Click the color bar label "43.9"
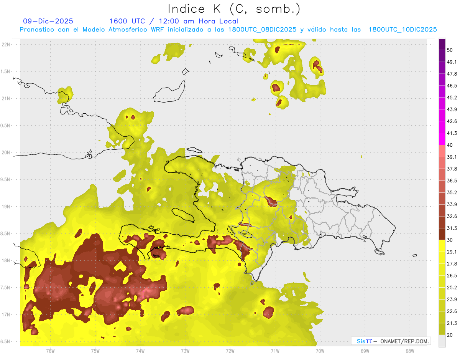Viewport: 460px width, 356px height. coord(452,110)
